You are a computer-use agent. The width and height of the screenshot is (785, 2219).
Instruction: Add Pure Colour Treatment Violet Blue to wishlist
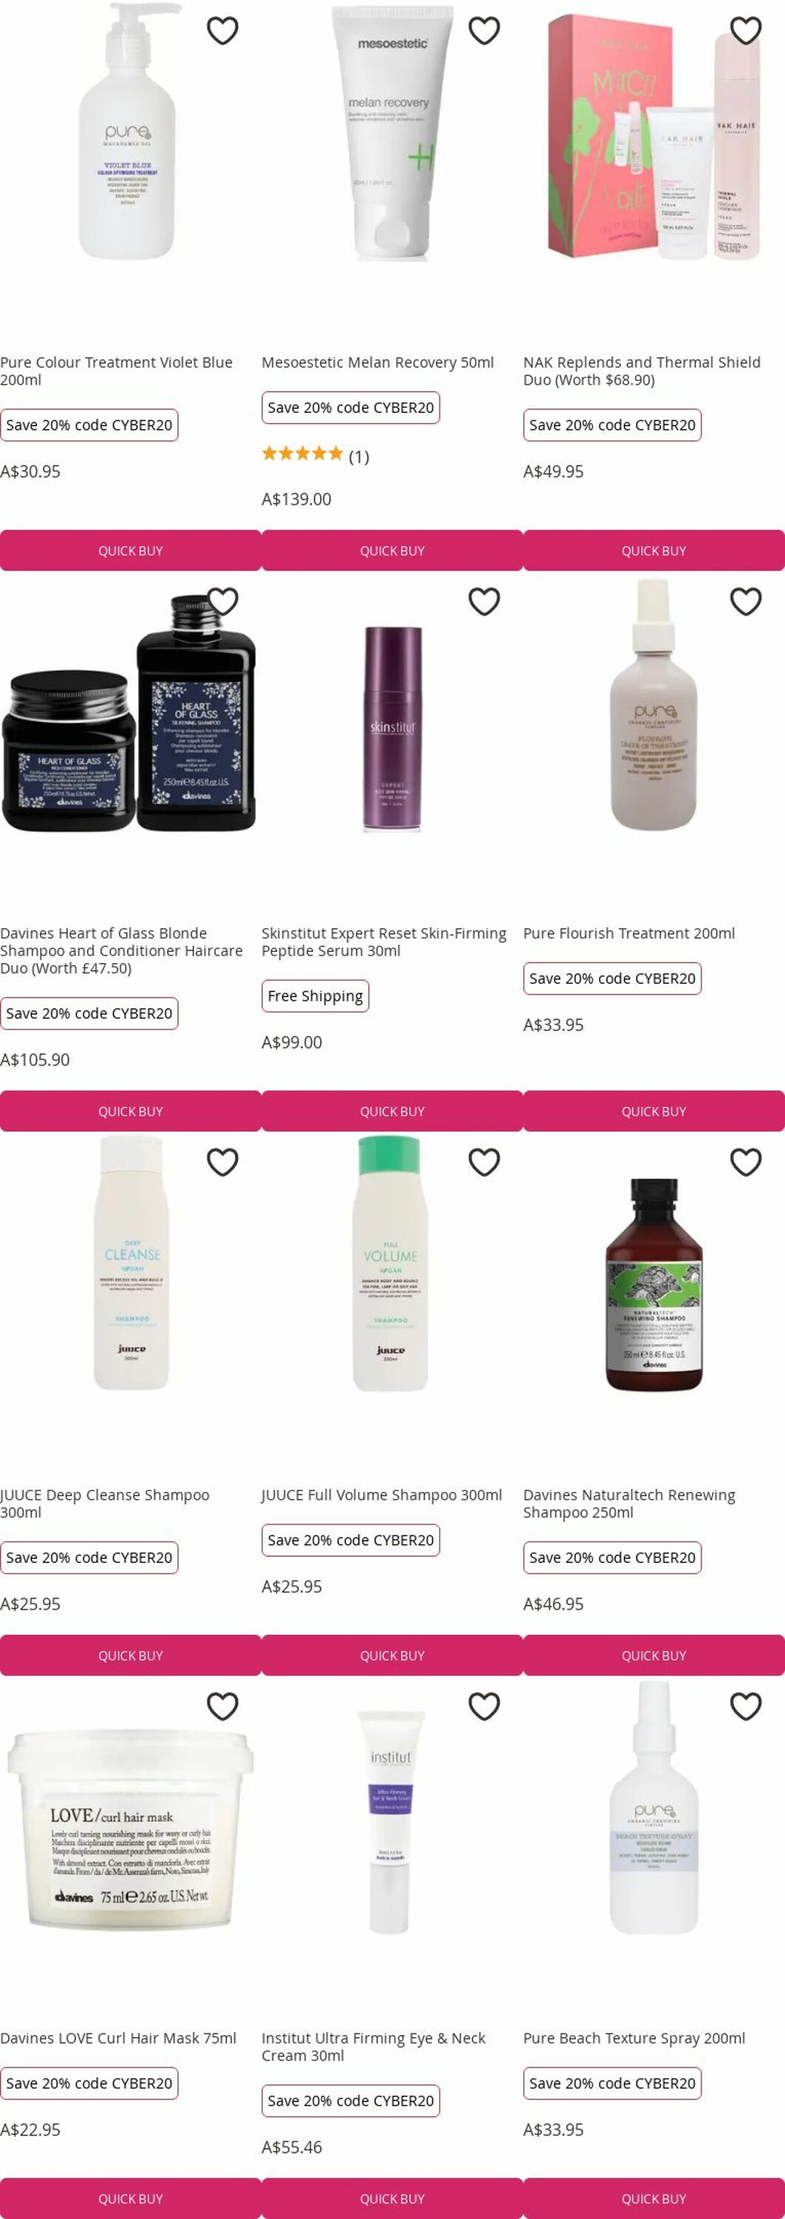pos(222,31)
